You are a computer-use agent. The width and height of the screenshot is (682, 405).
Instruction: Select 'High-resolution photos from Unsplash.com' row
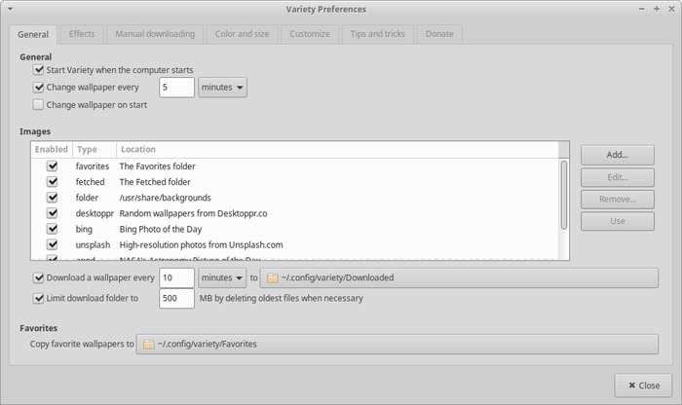(x=295, y=244)
